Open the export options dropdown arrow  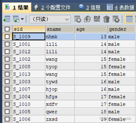(x=22, y=19)
